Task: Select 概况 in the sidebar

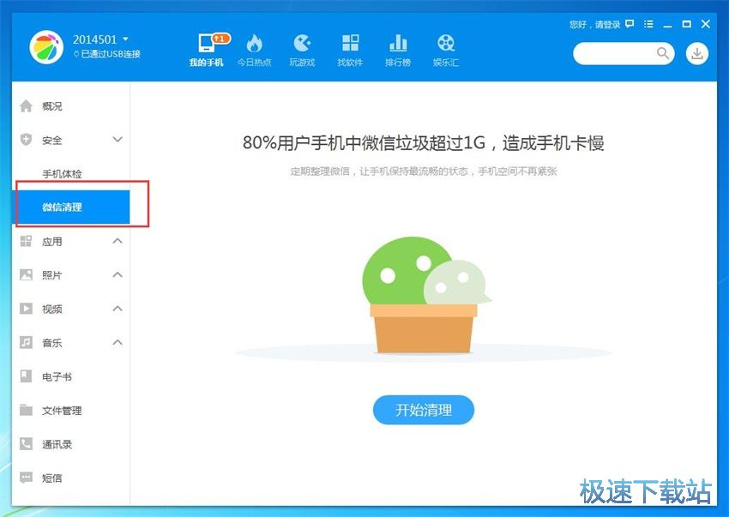Action: pyautogui.click(x=70, y=106)
